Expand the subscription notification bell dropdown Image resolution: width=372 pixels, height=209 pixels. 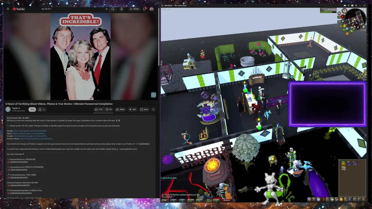(42, 109)
